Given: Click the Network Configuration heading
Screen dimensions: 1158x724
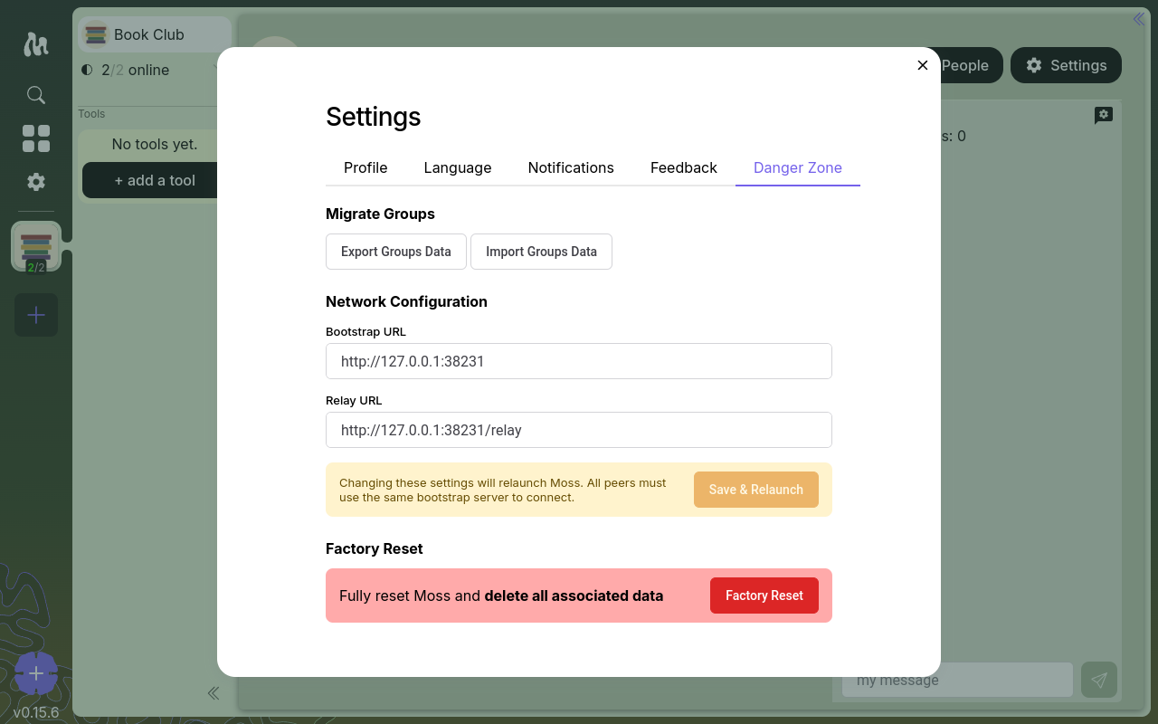Looking at the screenshot, I should pos(406,301).
